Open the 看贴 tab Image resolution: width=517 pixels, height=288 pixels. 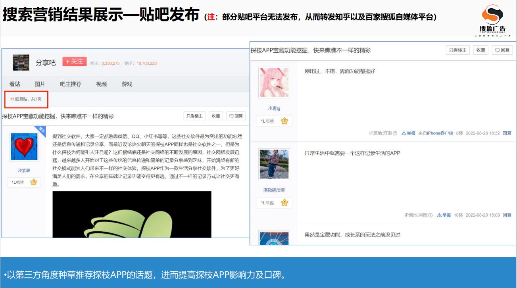tap(15, 84)
